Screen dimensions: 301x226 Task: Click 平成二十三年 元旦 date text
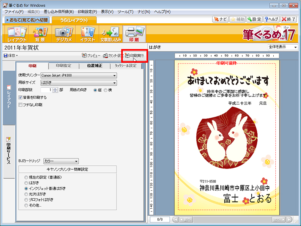(x=247, y=103)
